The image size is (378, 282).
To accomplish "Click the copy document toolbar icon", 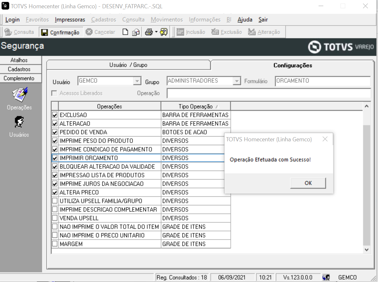I will (x=136, y=32).
